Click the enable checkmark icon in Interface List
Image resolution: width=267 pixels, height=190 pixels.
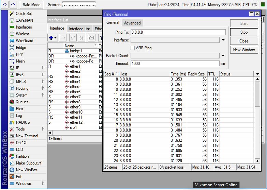(73, 38)
